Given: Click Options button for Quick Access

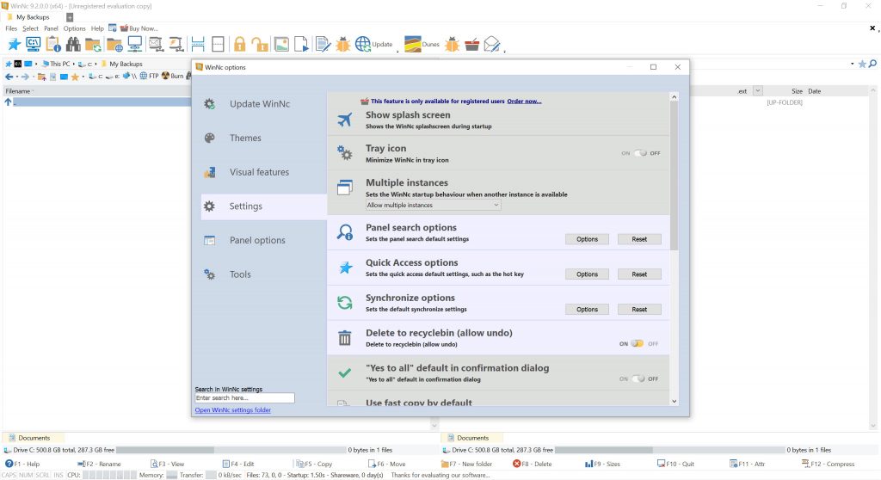Looking at the screenshot, I should pos(587,274).
